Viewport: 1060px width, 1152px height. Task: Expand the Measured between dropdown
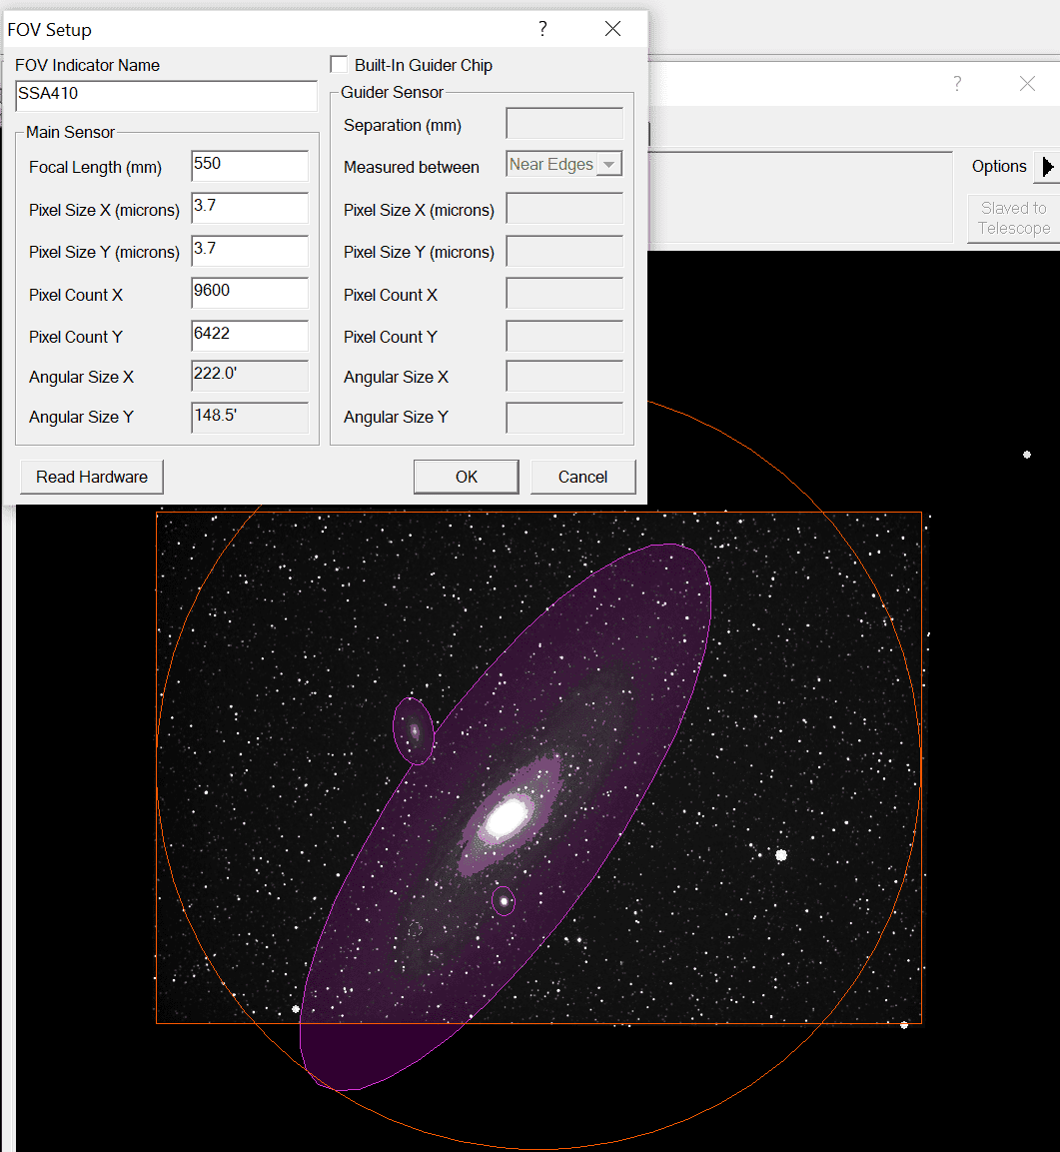[608, 165]
